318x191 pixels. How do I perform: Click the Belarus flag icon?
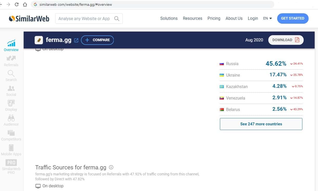[x=222, y=110]
